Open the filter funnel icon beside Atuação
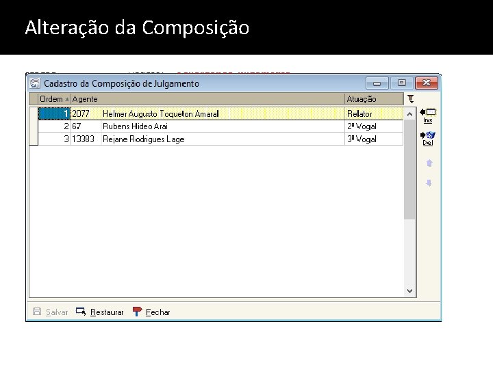 [x=411, y=99]
